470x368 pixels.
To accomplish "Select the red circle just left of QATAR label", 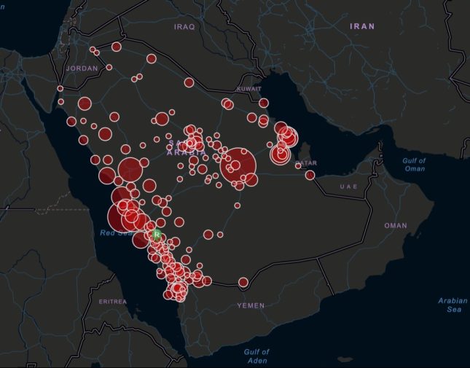I will 298,165.
